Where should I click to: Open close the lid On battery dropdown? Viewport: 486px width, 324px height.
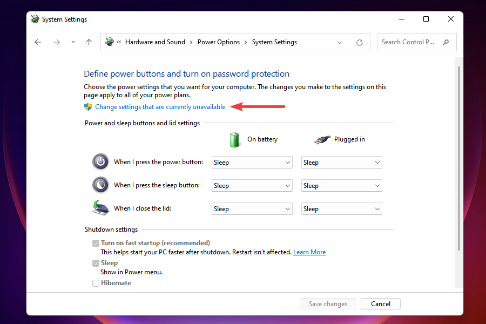pos(252,209)
